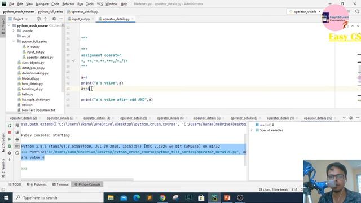Screen dimensions: 361x203
Task: Click line 44 in the editor
Action: pos(207,94)
